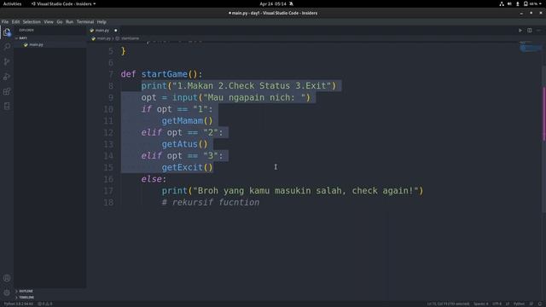Expand the Timeline section
The height and width of the screenshot is (307, 546).
coord(25,298)
